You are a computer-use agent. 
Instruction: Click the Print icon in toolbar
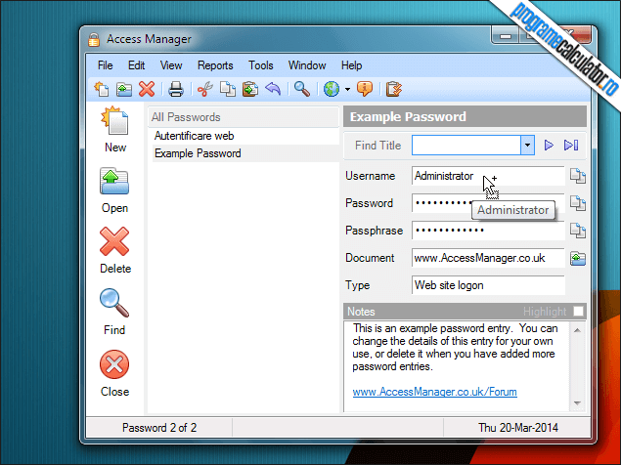tap(176, 90)
